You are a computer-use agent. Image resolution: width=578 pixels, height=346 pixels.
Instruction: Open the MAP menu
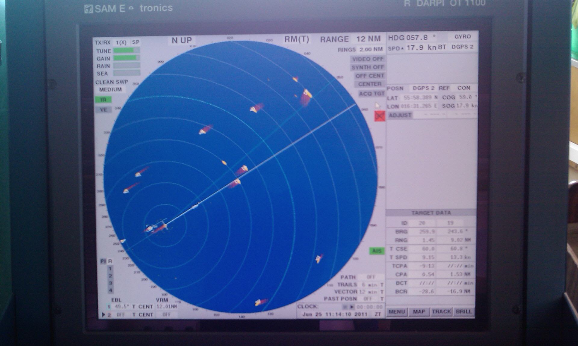click(x=419, y=312)
